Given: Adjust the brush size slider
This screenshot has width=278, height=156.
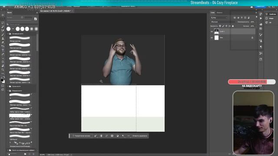Looking at the screenshot, I should point(19,20).
